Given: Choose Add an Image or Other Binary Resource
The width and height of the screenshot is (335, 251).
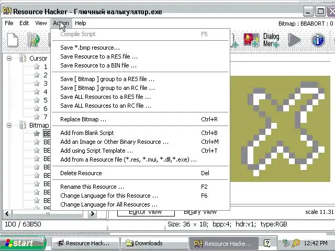Looking at the screenshot, I should click(x=140, y=142).
